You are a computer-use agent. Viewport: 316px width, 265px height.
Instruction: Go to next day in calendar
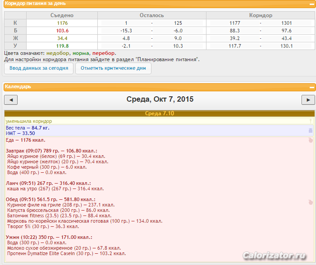tap(308, 100)
